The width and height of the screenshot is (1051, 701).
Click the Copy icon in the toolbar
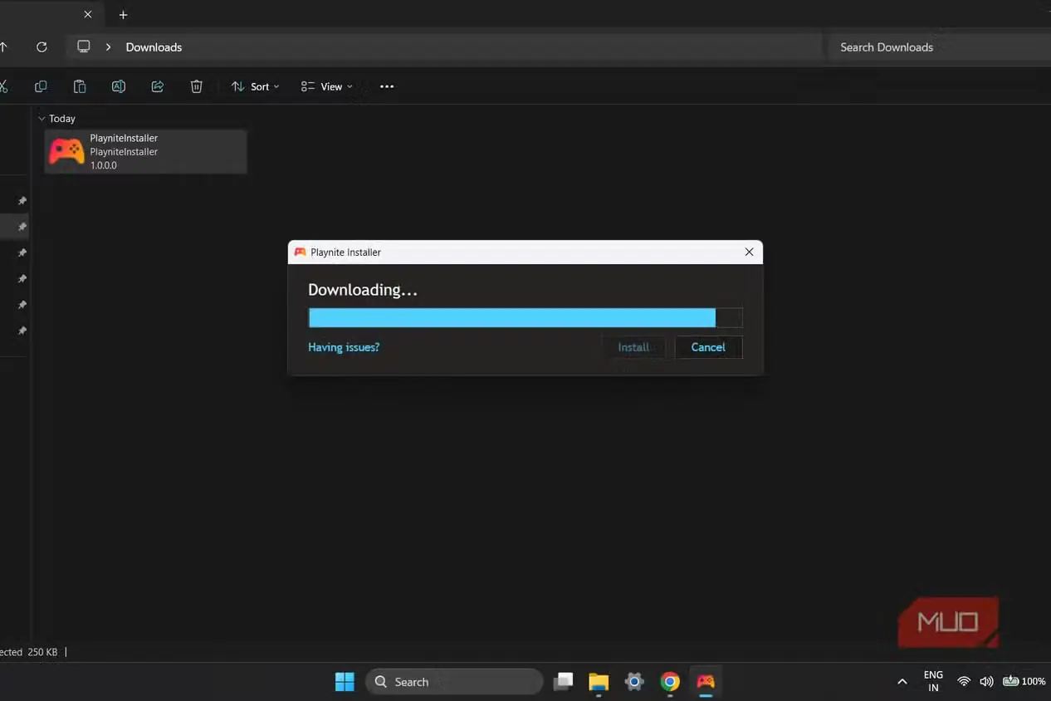(x=41, y=86)
